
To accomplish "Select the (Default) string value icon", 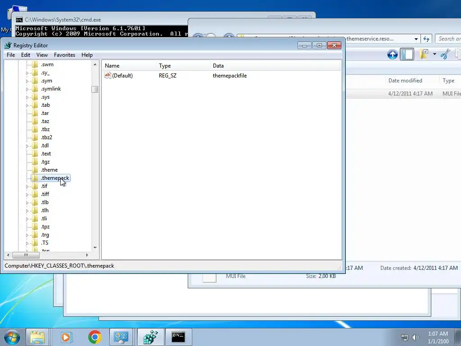I will [108, 76].
